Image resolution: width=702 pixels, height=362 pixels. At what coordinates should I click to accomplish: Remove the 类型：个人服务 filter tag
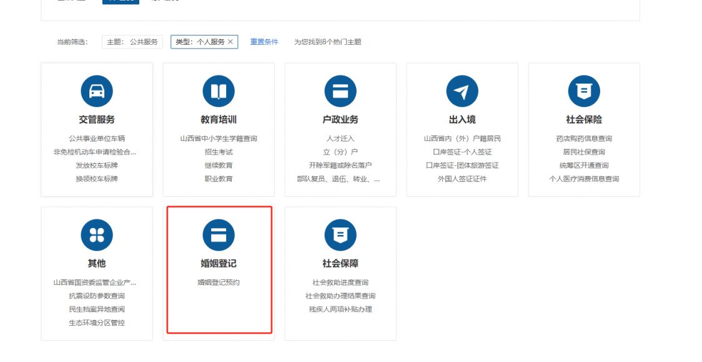point(230,42)
